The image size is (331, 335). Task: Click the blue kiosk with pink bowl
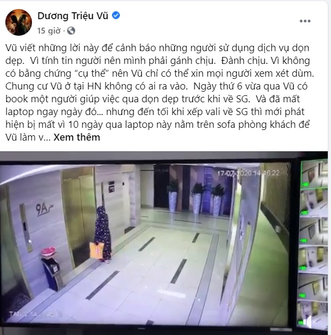point(51,268)
